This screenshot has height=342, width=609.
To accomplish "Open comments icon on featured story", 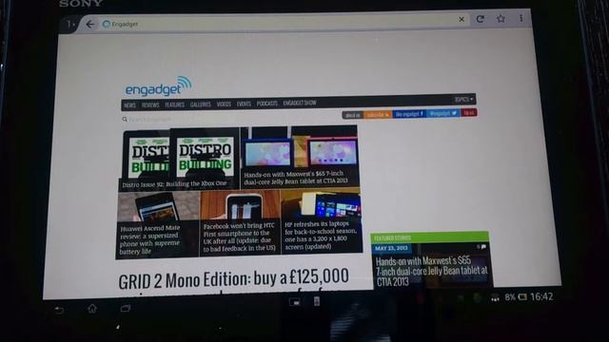I will 481,247.
